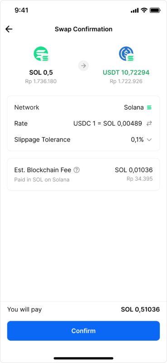The width and height of the screenshot is (167, 363).
Task: Tap the battery status icon
Action: 155,10
